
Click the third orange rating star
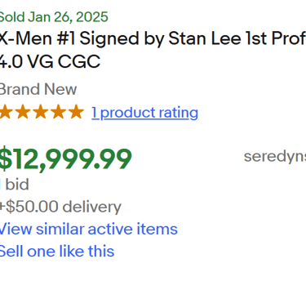point(41,112)
